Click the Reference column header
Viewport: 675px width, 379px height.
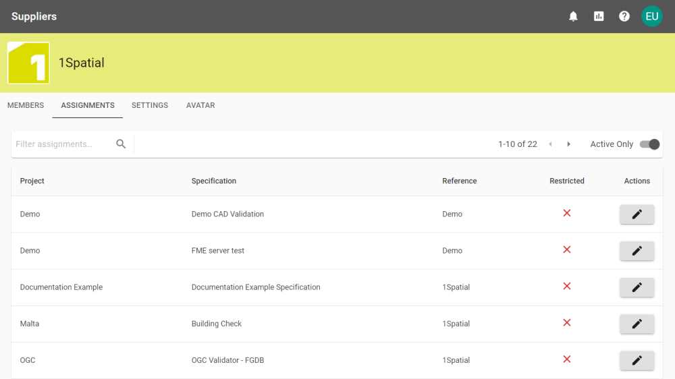click(459, 181)
